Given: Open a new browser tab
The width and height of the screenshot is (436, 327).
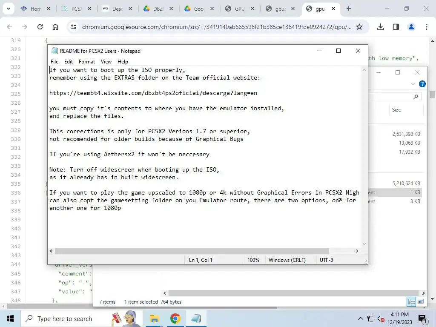Looking at the screenshot, I should [x=349, y=9].
